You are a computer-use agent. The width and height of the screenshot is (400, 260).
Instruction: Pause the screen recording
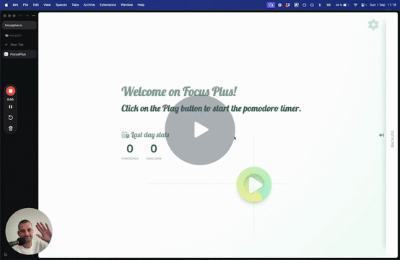coord(10,107)
